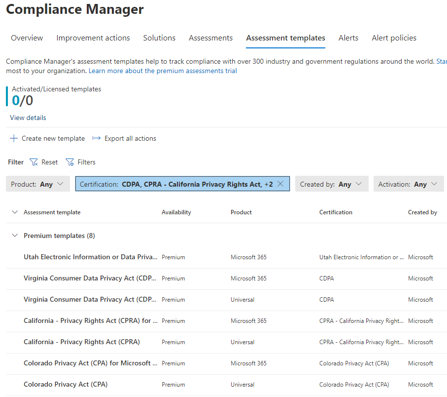This screenshot has width=447, height=397.
Task: Sort by the Assessment template column header
Action: click(x=52, y=212)
